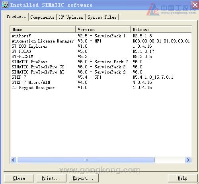Click version V2.5 + ServicePack 1
The height and width of the screenshot is (184, 199).
[x=101, y=36]
